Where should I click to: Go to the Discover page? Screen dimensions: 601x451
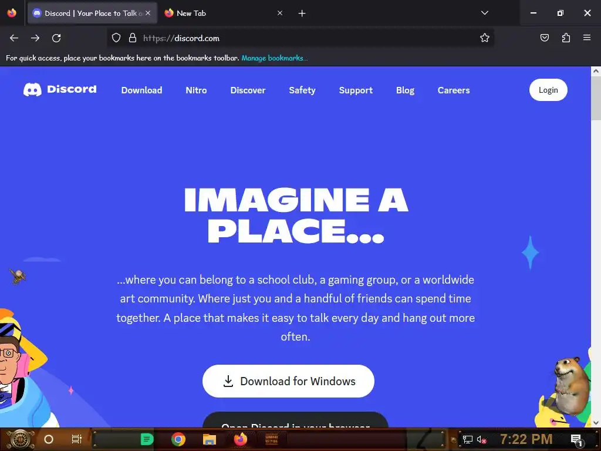[x=248, y=90]
